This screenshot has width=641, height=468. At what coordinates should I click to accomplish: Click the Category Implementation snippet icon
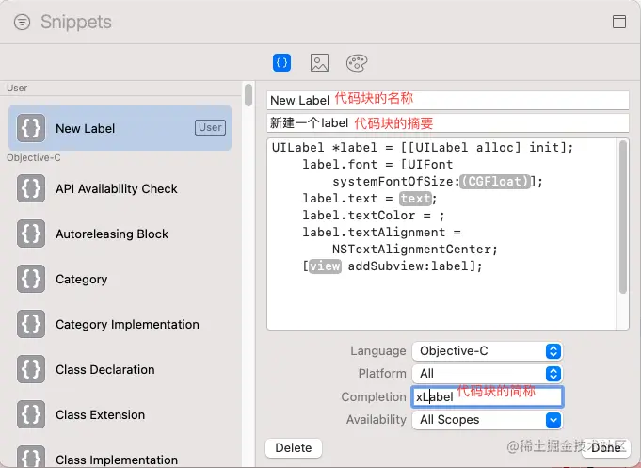[31, 324]
